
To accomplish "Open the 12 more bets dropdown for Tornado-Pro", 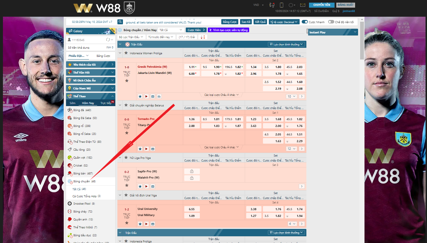I will click(x=291, y=149).
